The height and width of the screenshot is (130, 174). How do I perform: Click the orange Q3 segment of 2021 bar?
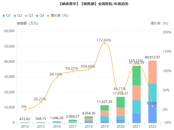pyautogui.click(x=137, y=93)
